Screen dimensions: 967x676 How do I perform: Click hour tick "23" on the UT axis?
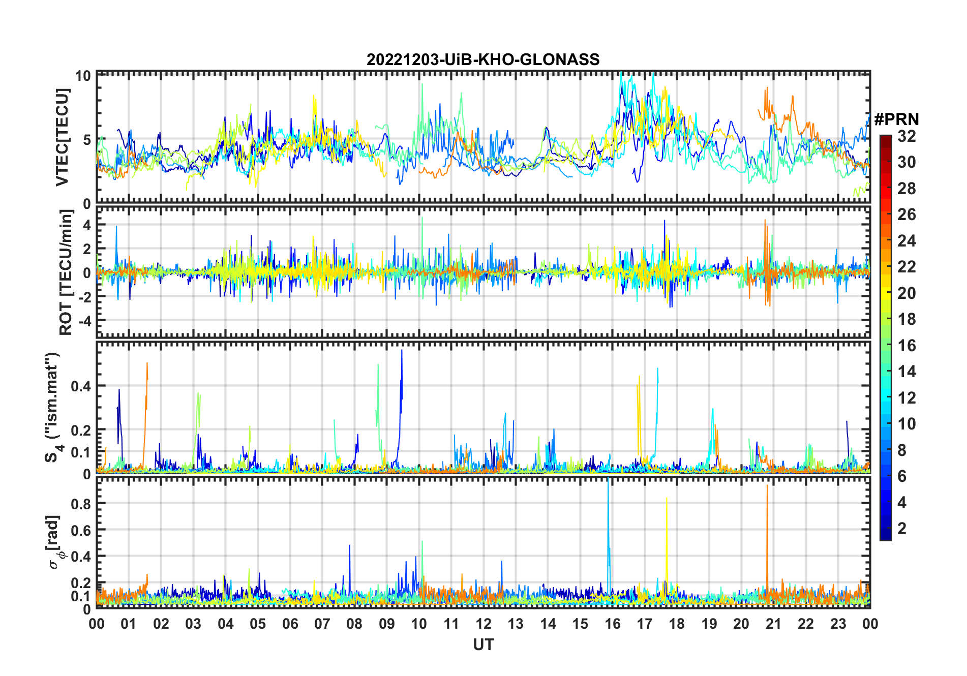click(x=838, y=624)
